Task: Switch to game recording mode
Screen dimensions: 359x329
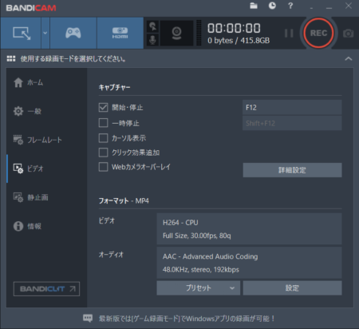Action: click(x=73, y=33)
